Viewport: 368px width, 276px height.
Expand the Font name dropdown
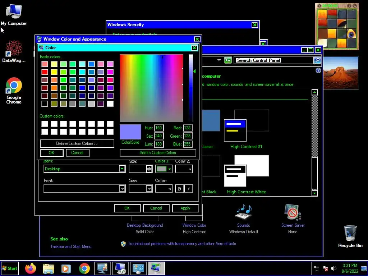(122, 189)
